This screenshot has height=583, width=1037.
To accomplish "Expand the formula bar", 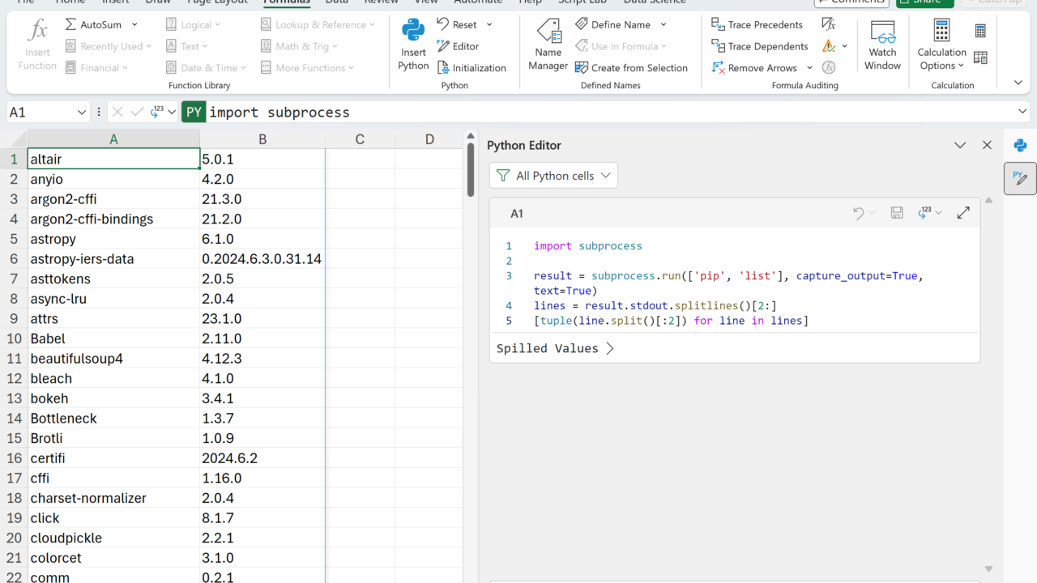I will click(x=1022, y=112).
